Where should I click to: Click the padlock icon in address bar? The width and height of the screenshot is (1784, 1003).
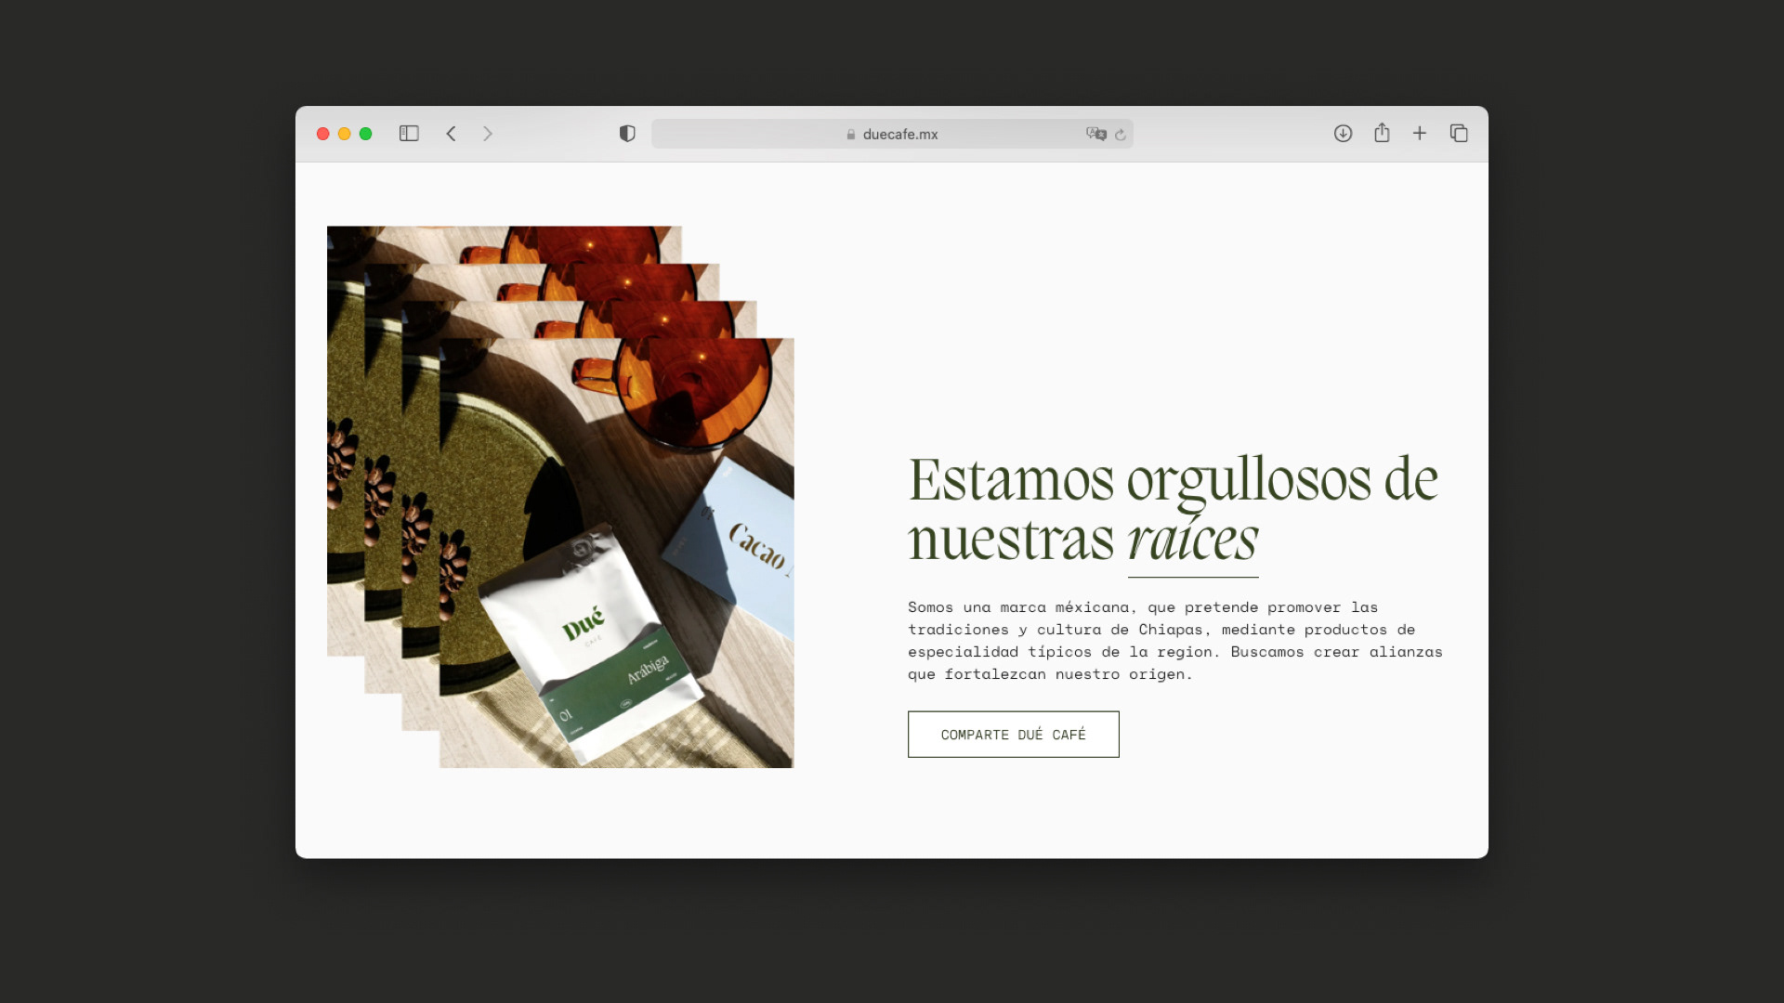850,135
